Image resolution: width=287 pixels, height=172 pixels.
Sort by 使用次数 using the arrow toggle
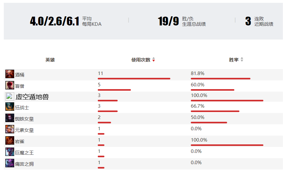(x=154, y=60)
